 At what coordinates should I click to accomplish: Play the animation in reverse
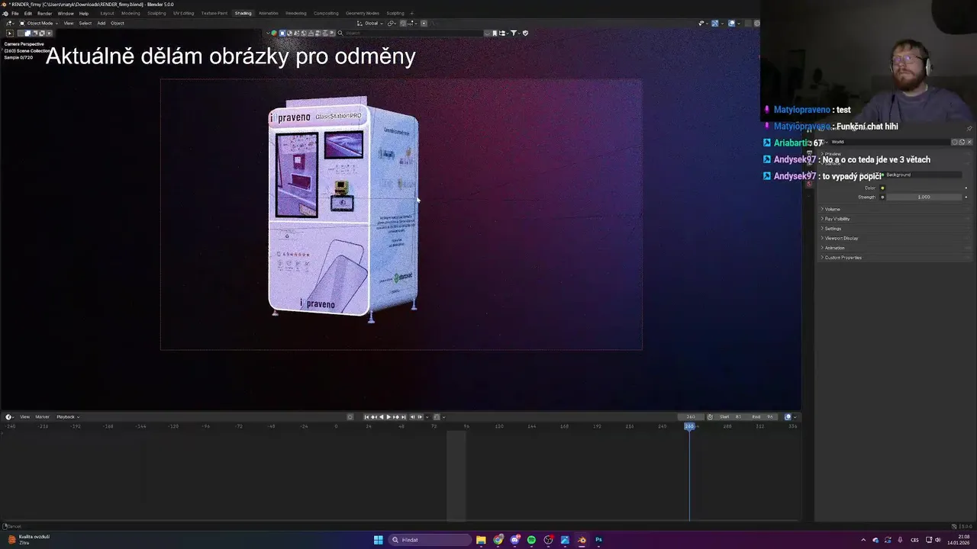(381, 417)
